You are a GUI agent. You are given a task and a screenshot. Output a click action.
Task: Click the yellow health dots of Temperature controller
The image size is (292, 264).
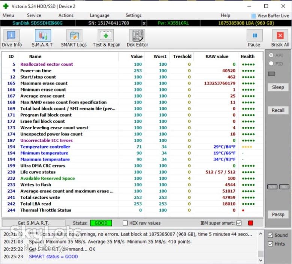click(247, 147)
